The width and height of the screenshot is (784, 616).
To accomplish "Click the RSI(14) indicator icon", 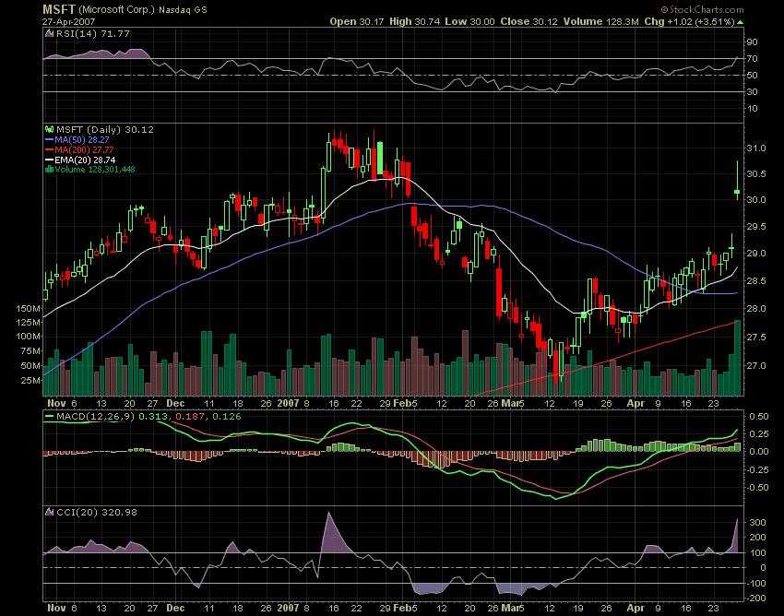I will tap(50, 33).
